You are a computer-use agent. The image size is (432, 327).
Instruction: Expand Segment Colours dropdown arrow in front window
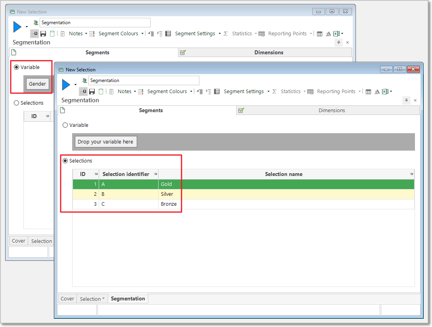pos(191,92)
